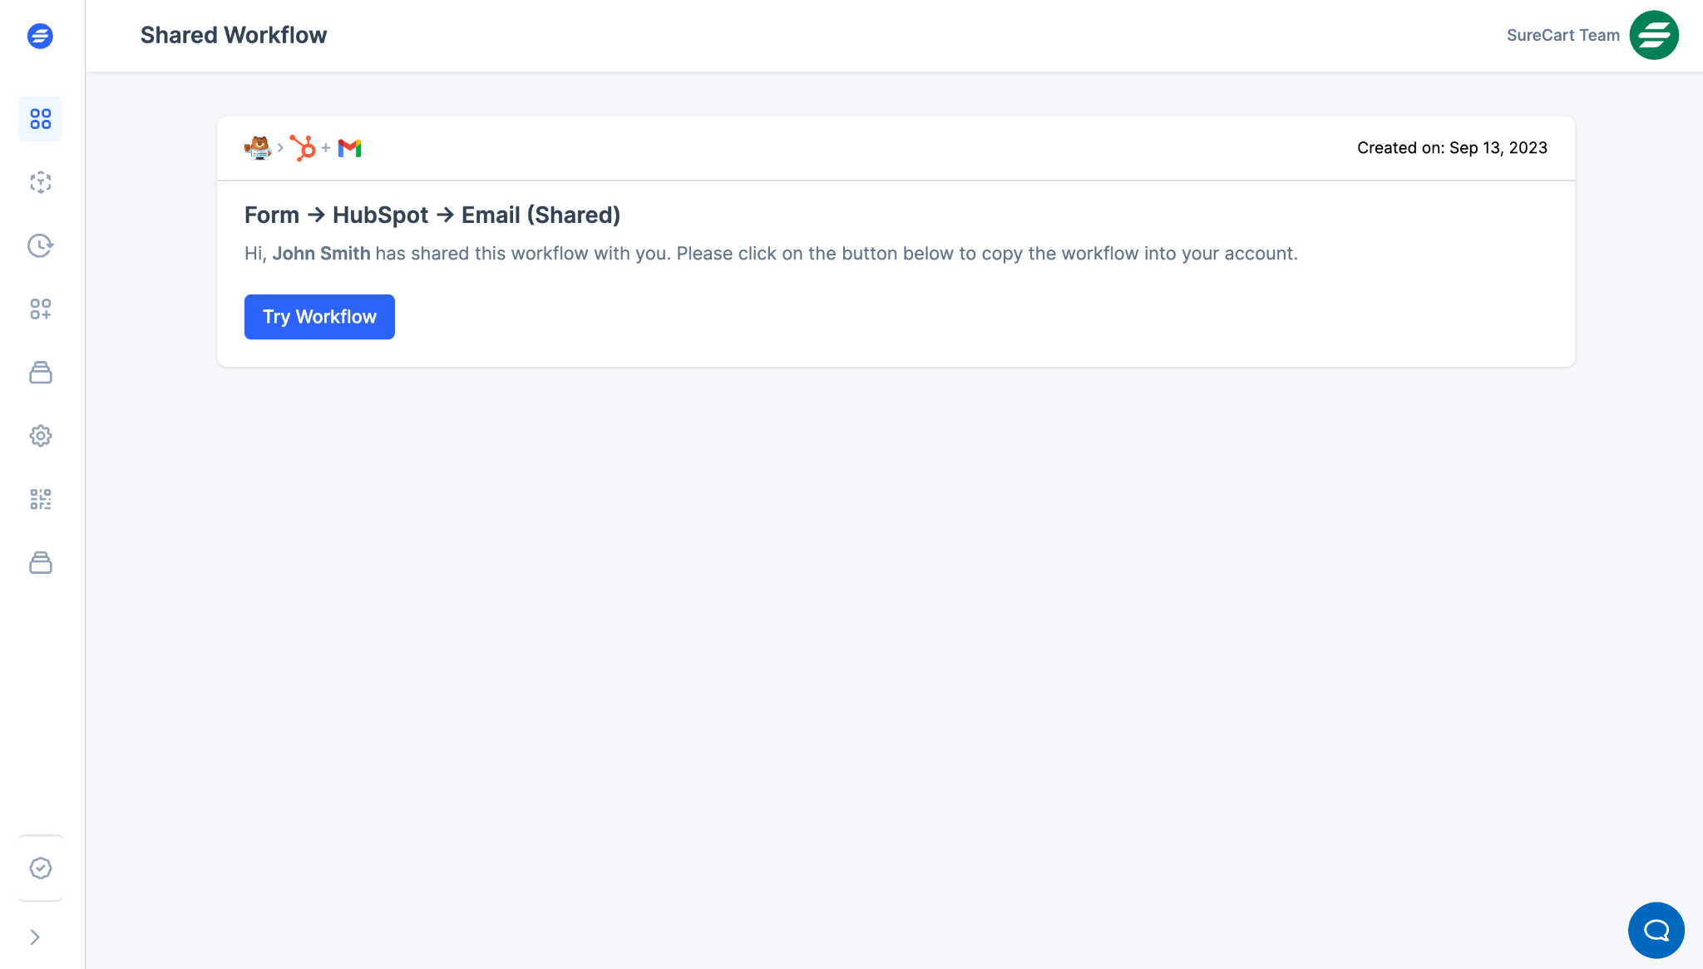Open the SureCart Team menu
Viewport: 1703px width, 969px height.
[1653, 35]
